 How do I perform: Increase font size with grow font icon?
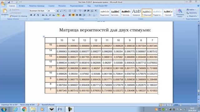(x=57, y=11)
